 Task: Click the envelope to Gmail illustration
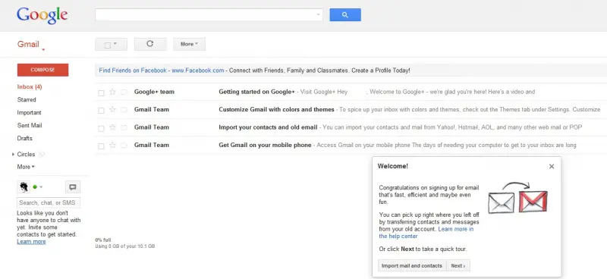point(518,198)
